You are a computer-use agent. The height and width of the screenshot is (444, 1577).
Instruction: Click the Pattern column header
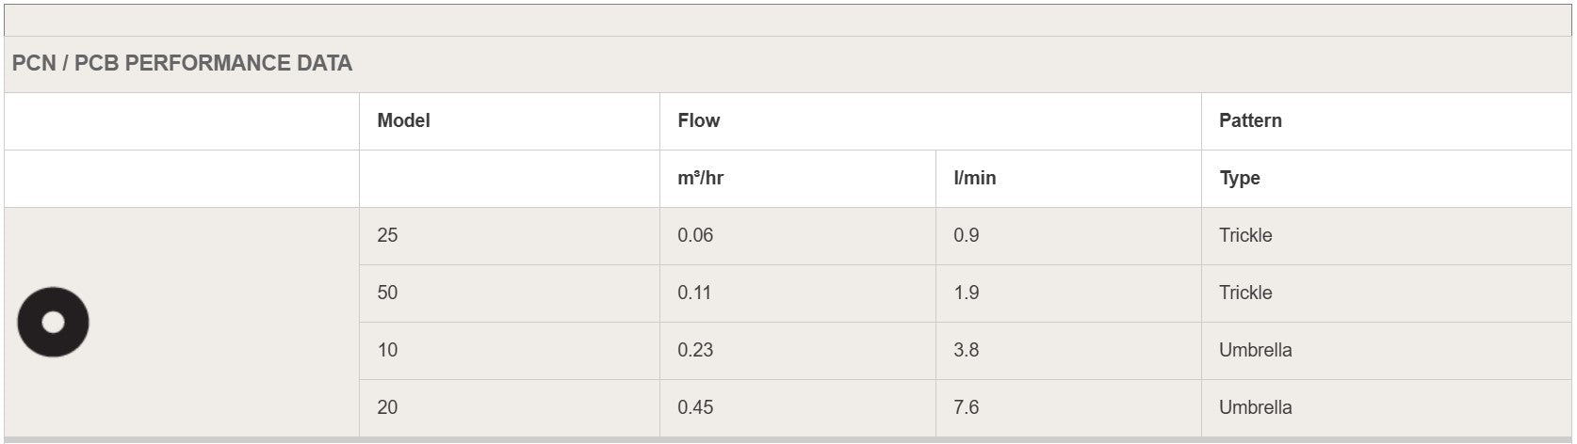point(1250,120)
